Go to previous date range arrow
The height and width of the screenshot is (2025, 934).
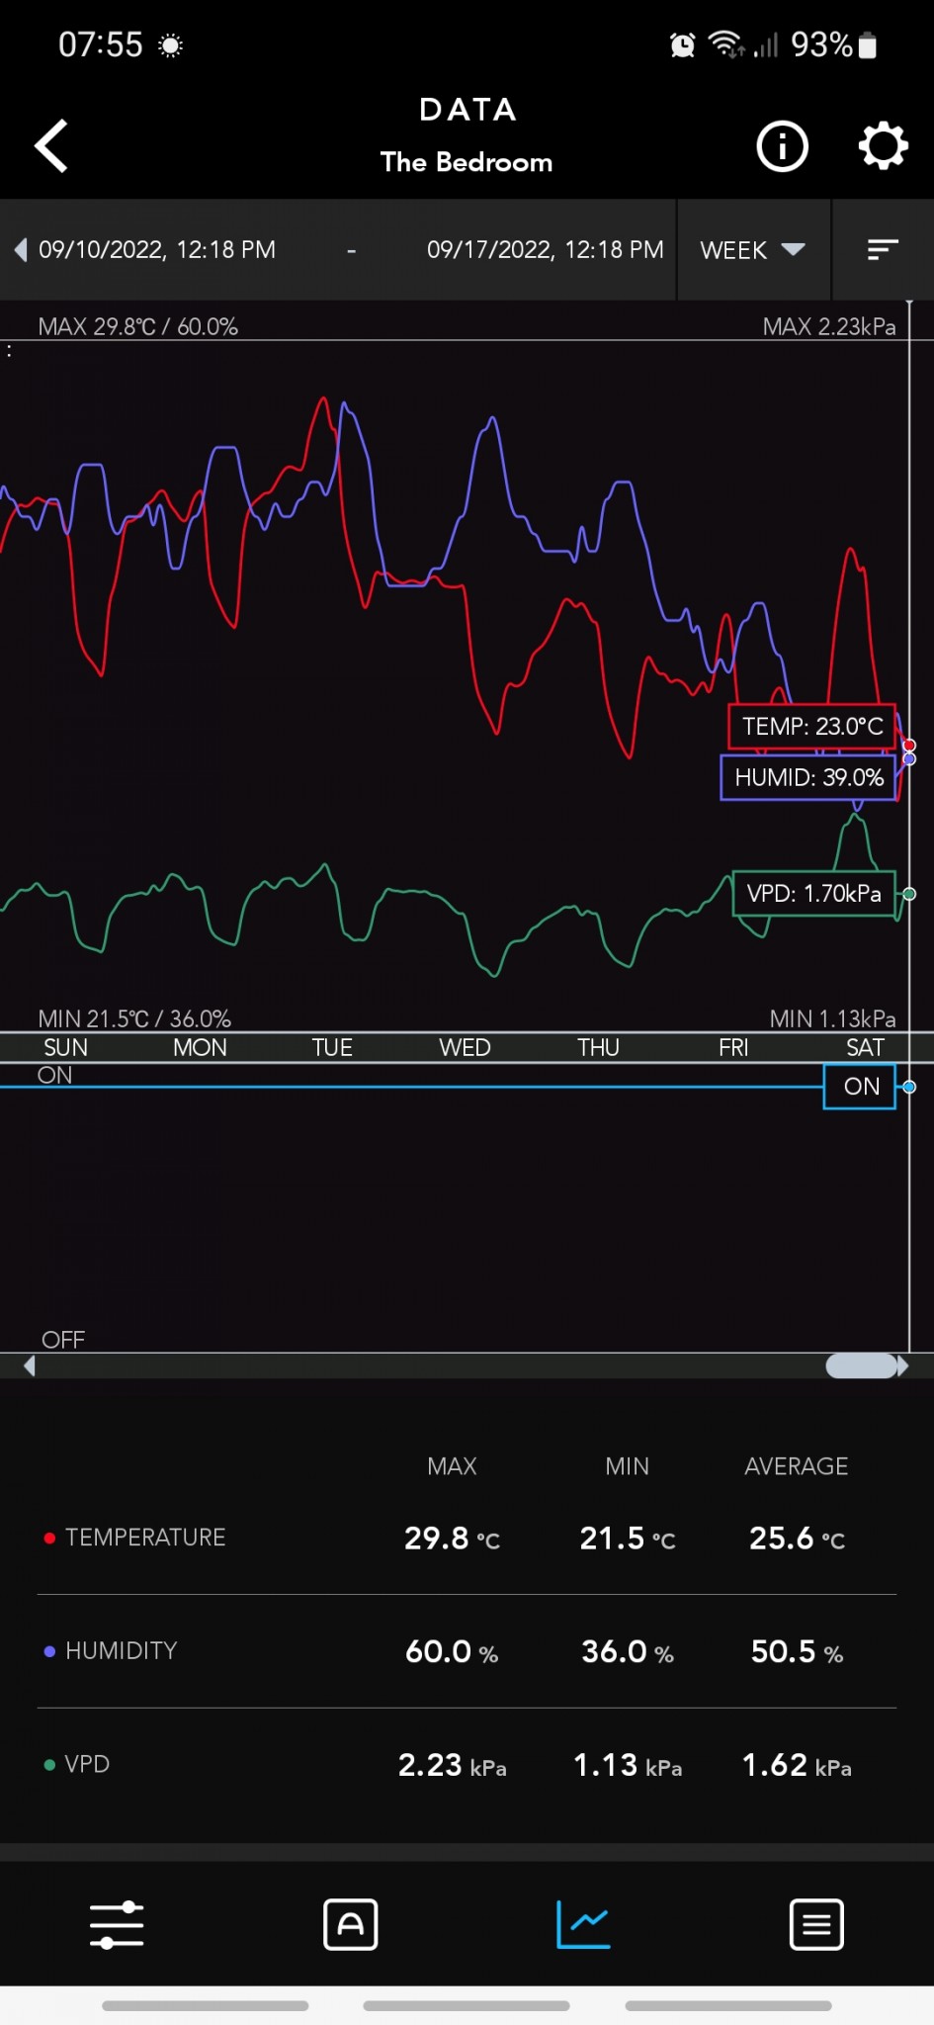[x=21, y=250]
